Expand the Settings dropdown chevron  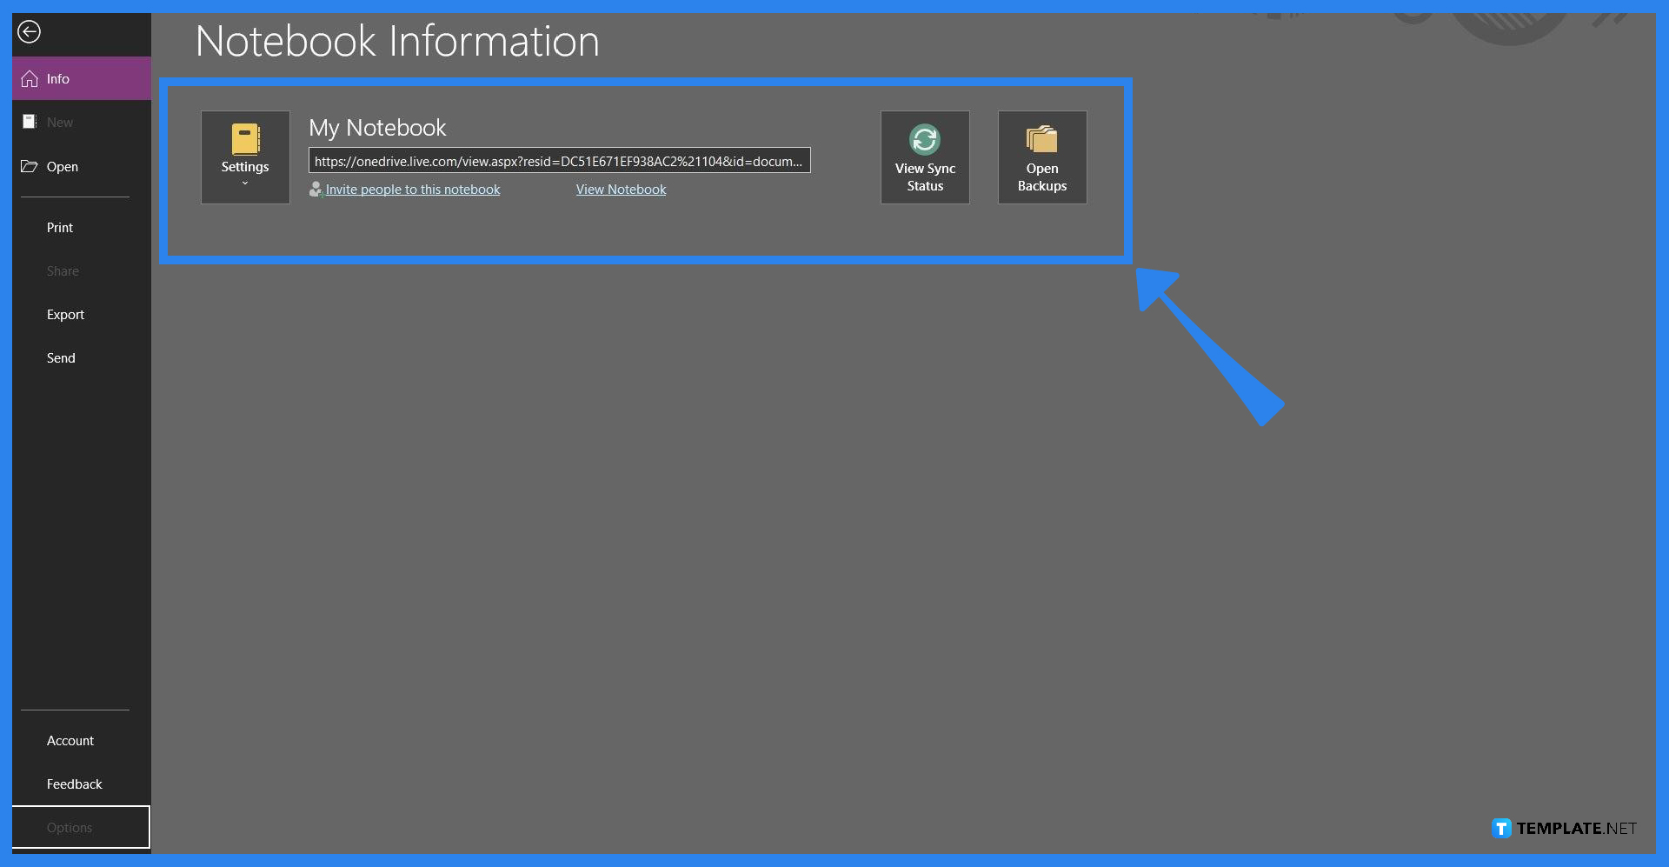point(245,183)
